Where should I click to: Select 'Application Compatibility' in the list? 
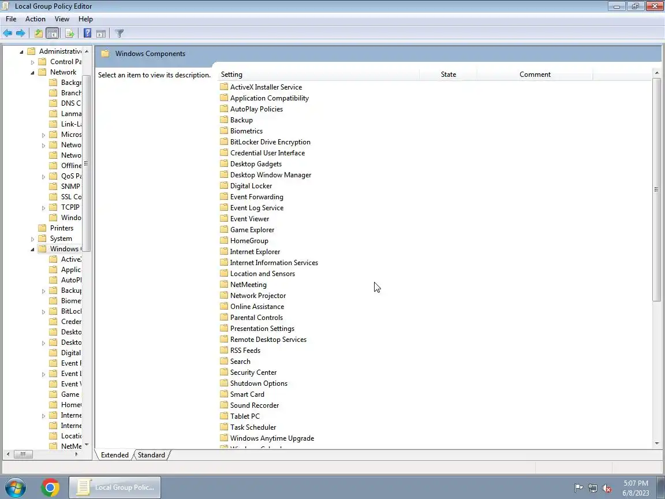(270, 98)
